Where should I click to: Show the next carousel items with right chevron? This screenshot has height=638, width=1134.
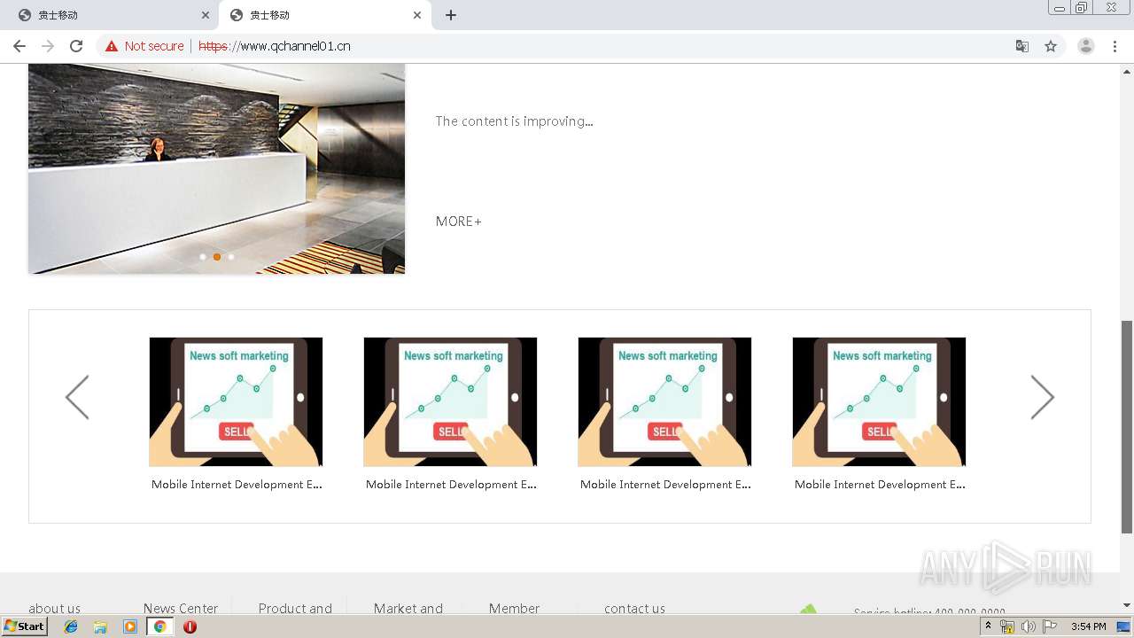point(1043,397)
